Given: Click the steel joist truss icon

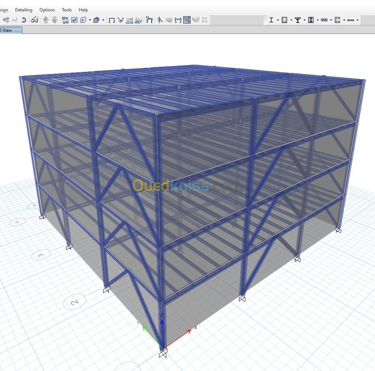Looking at the screenshot, I should 324,20.
